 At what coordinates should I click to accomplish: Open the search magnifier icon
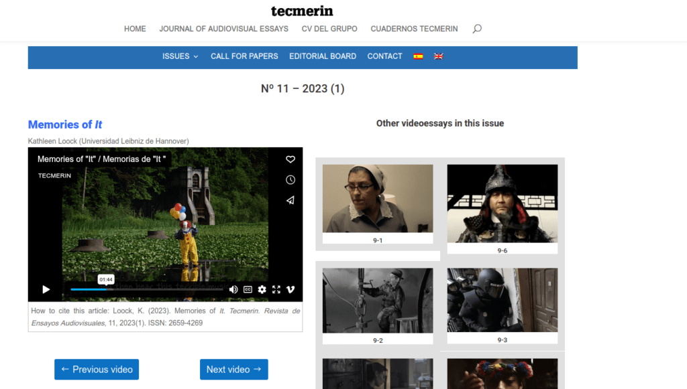click(477, 29)
